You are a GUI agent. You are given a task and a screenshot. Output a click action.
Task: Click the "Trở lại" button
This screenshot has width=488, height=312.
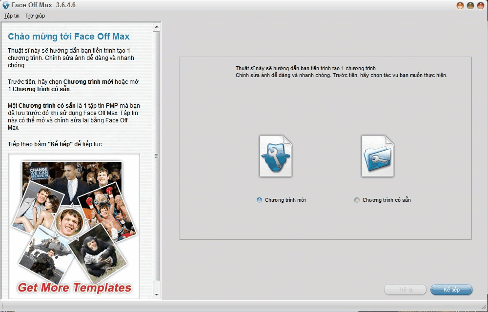[406, 290]
